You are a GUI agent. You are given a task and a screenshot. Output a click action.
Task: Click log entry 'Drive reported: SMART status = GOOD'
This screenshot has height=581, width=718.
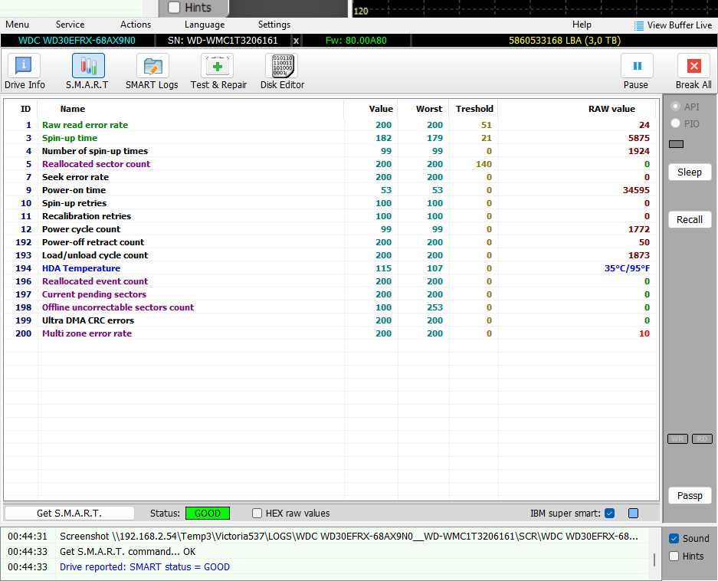click(145, 566)
